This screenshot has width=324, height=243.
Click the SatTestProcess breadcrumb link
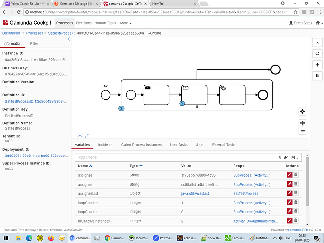coord(60,33)
